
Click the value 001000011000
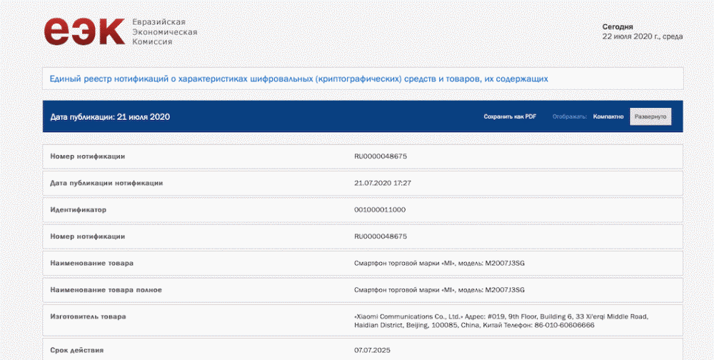380,210
